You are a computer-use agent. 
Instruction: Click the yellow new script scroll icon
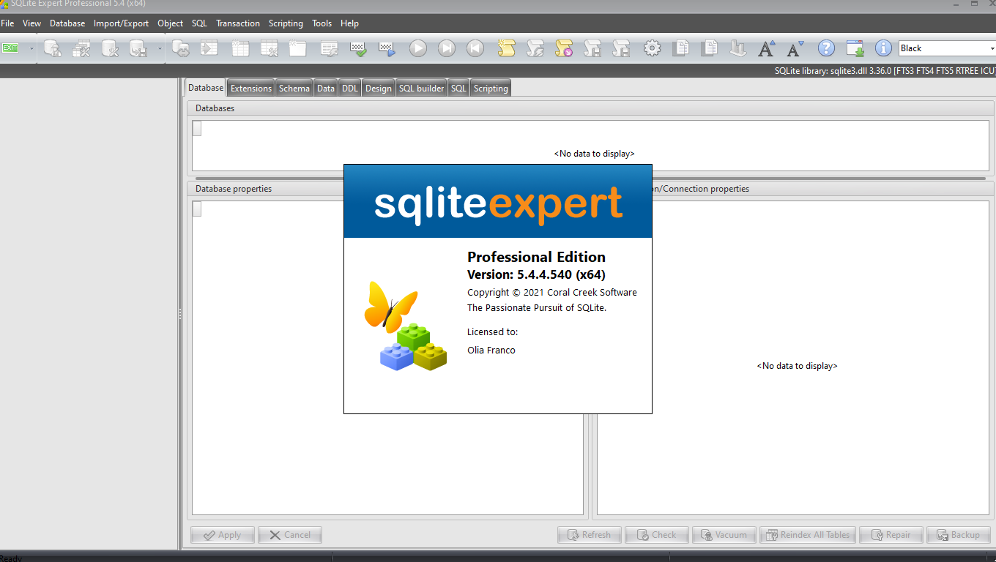point(506,48)
